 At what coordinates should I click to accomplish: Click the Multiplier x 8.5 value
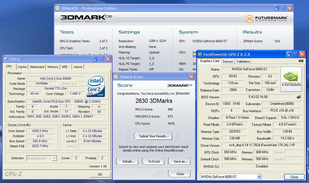[40, 136]
